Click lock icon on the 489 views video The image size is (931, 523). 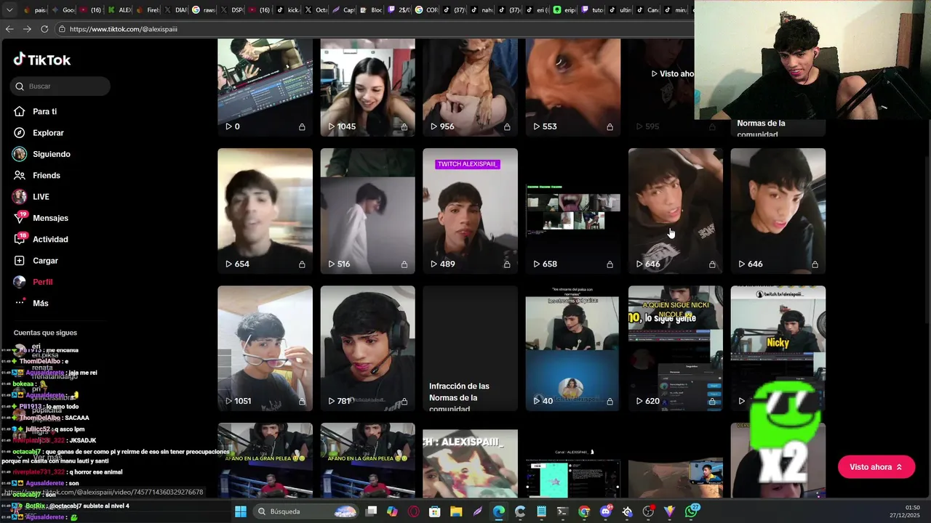507,264
